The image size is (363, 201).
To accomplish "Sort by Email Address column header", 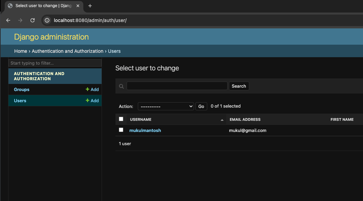I will [245, 119].
